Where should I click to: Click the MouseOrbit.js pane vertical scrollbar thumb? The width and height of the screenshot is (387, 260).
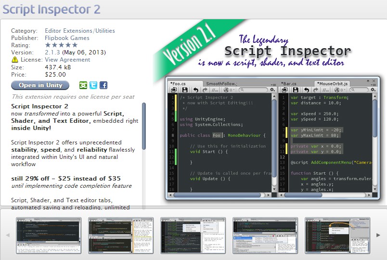click(374, 118)
